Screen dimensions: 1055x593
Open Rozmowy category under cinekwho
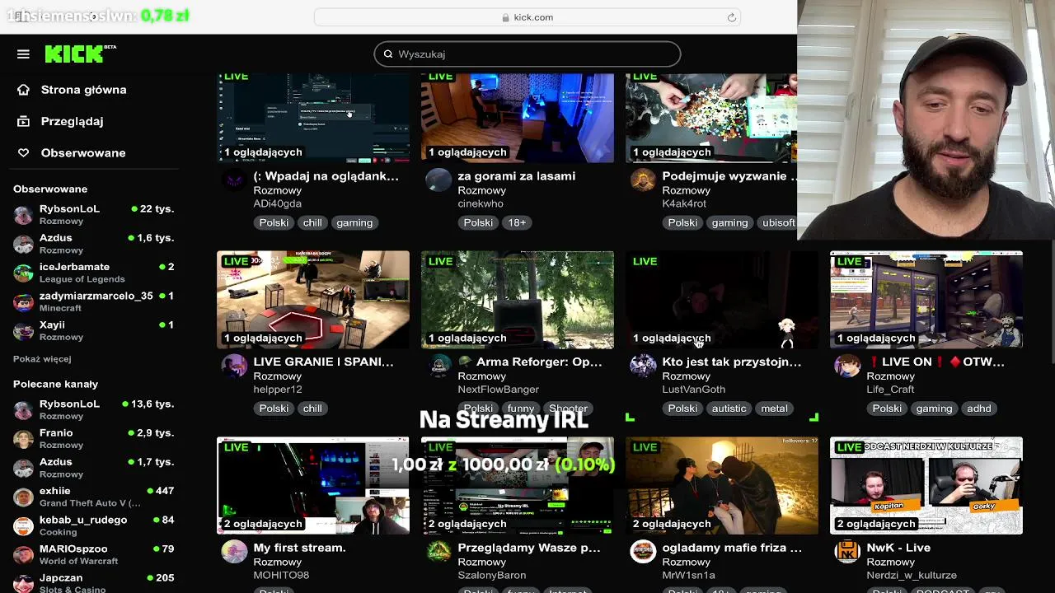point(482,190)
